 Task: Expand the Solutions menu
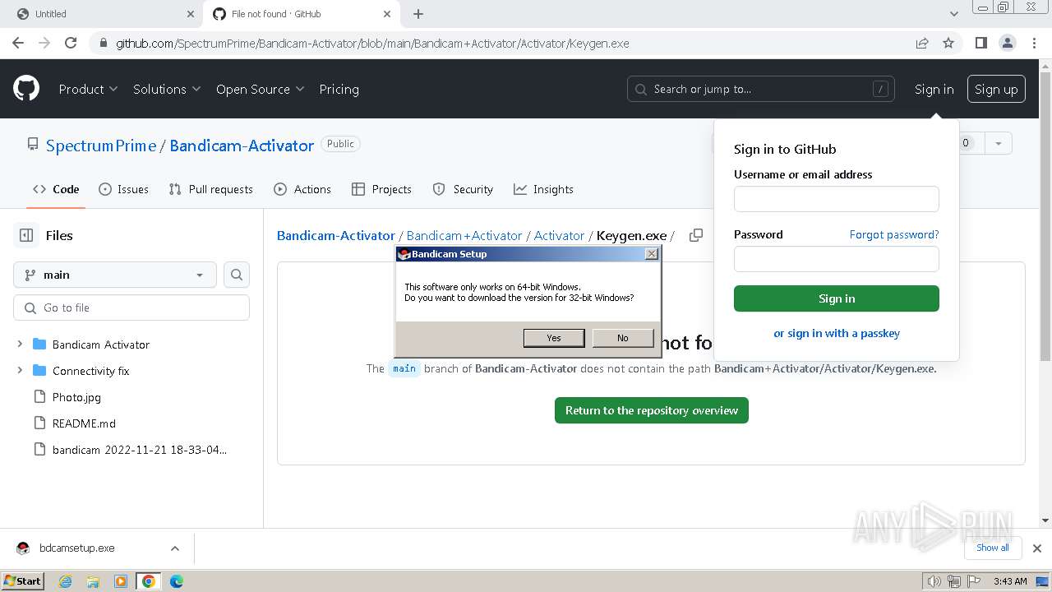tap(167, 89)
